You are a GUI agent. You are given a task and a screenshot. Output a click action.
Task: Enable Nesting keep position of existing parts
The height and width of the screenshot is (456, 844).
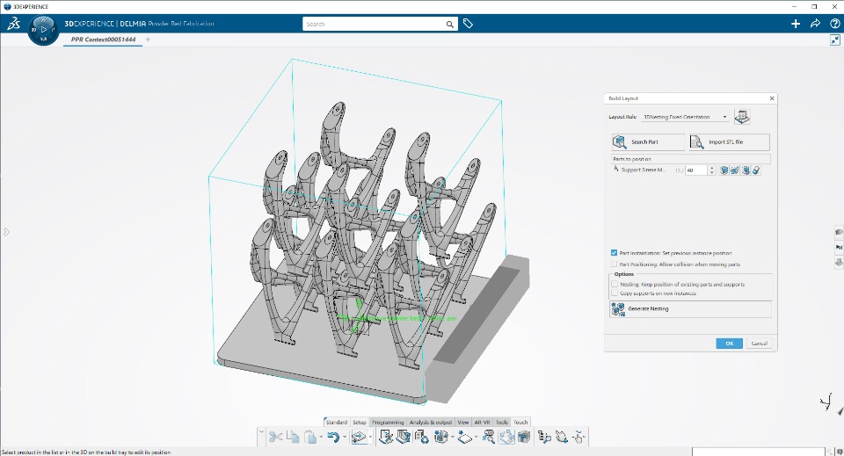coord(615,284)
